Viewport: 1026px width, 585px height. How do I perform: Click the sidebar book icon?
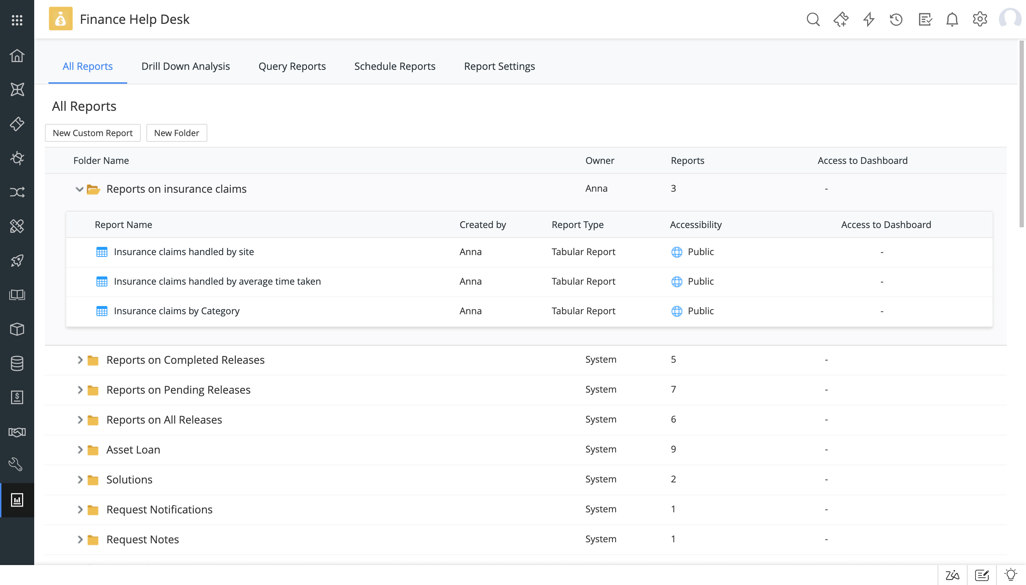tap(17, 295)
